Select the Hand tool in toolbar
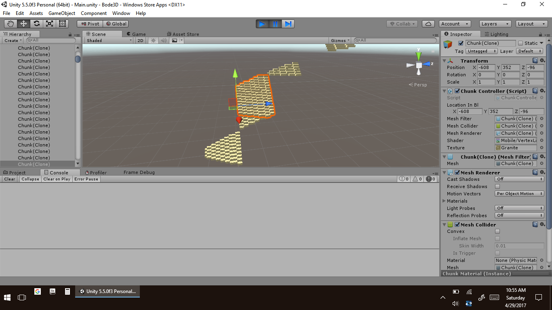This screenshot has height=310, width=552. click(11, 24)
